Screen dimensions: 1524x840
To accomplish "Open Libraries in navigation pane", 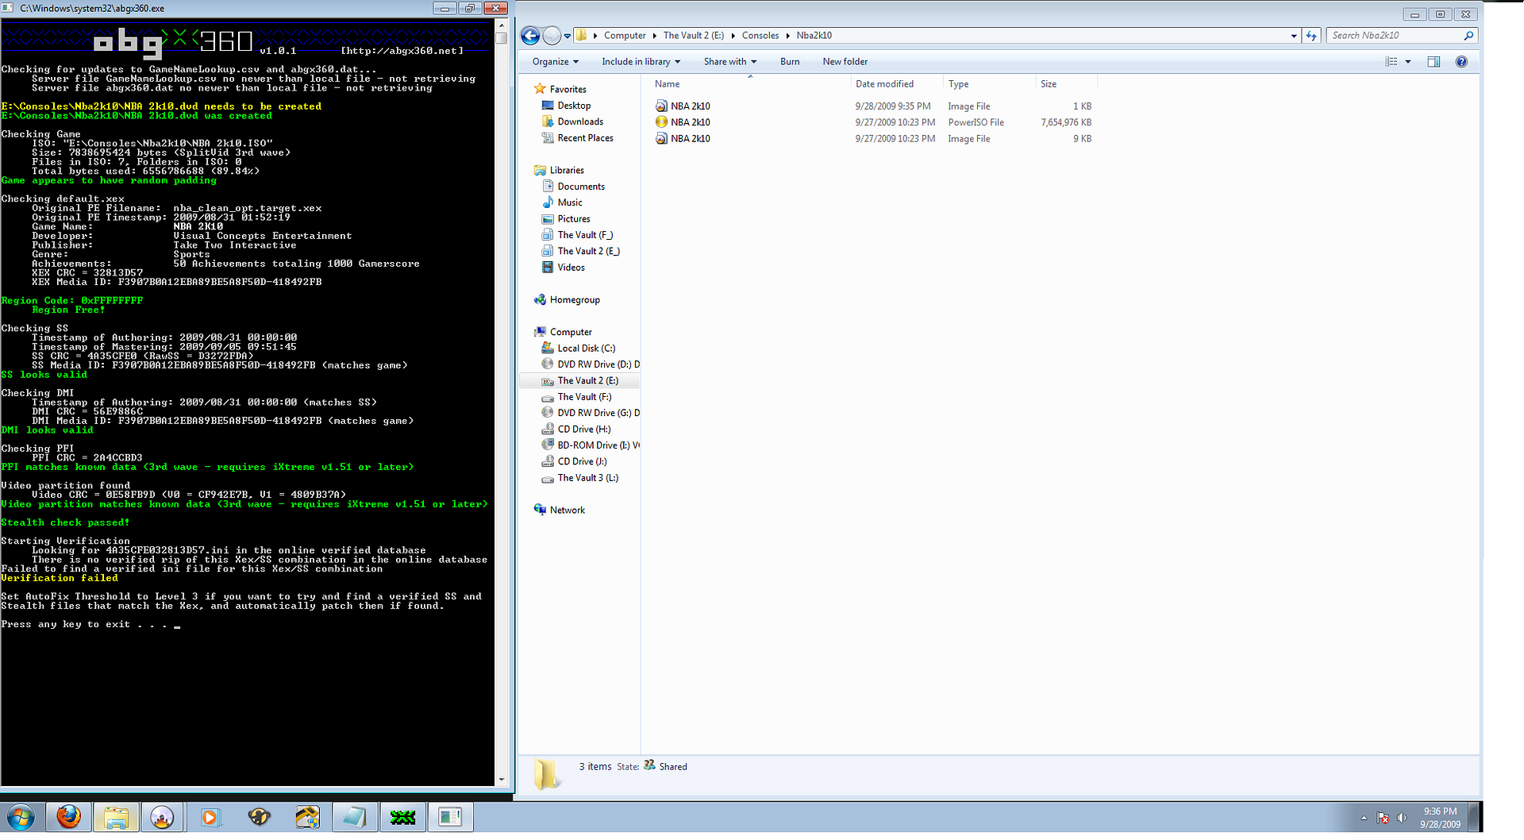I will (567, 171).
